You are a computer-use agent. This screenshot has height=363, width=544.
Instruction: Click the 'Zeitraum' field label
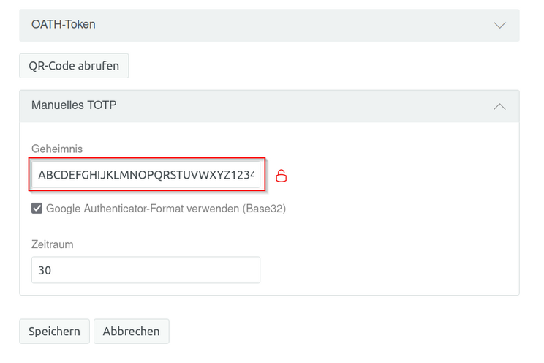53,244
